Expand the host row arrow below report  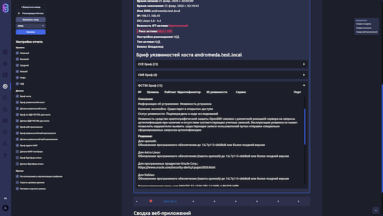137,201
